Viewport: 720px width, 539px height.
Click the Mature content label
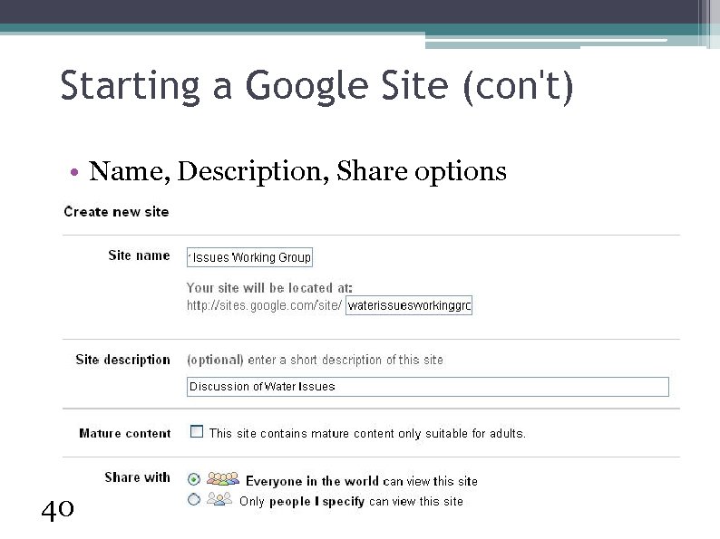click(124, 433)
